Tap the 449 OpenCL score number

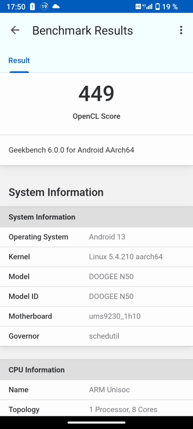click(96, 94)
